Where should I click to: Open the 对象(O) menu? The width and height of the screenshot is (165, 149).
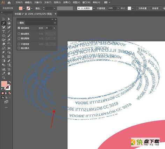point(38,2)
